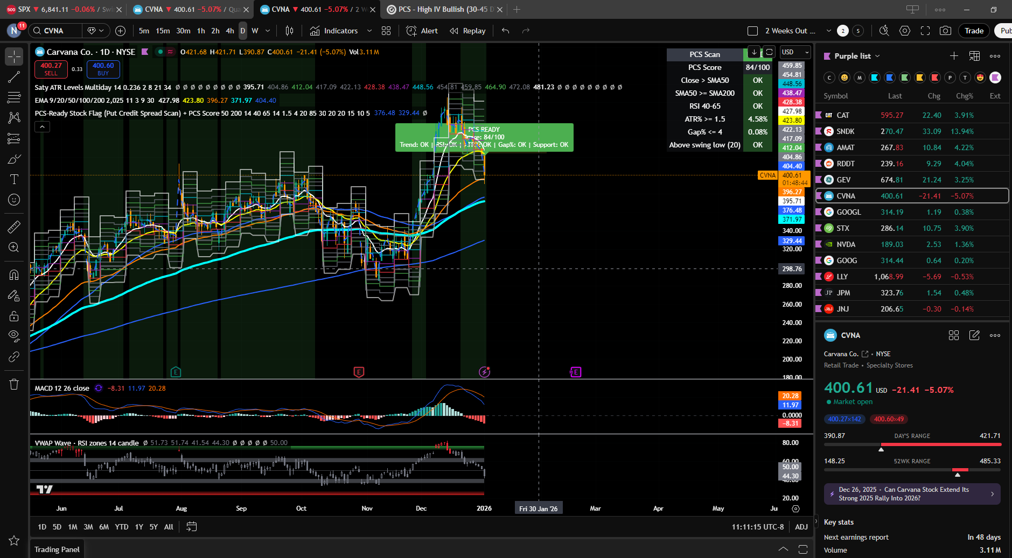Open the Alert creation dialog

point(422,31)
